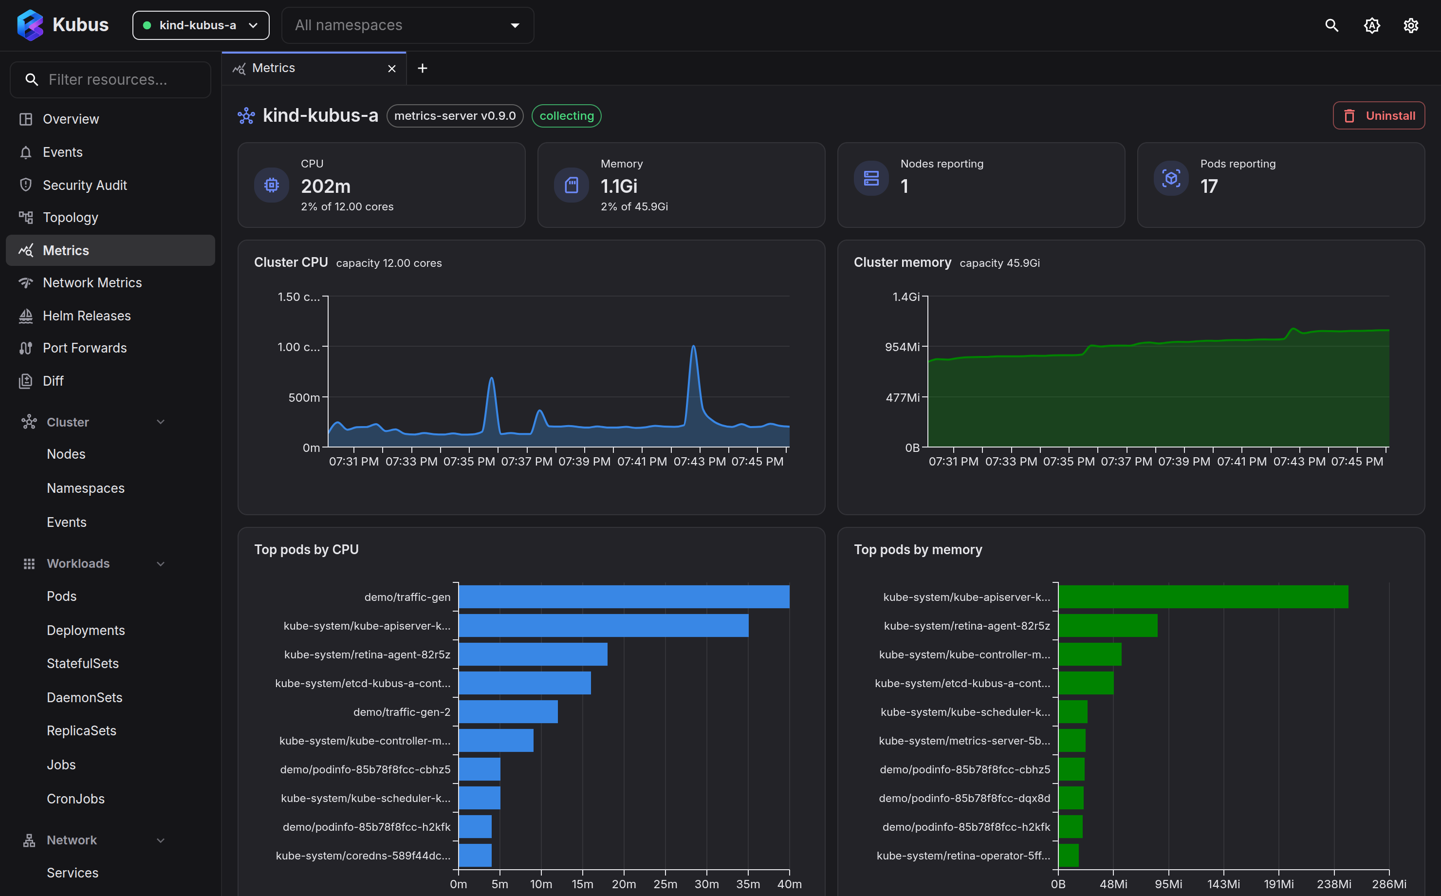
Task: Open Port Forwards page
Action: (x=110, y=348)
